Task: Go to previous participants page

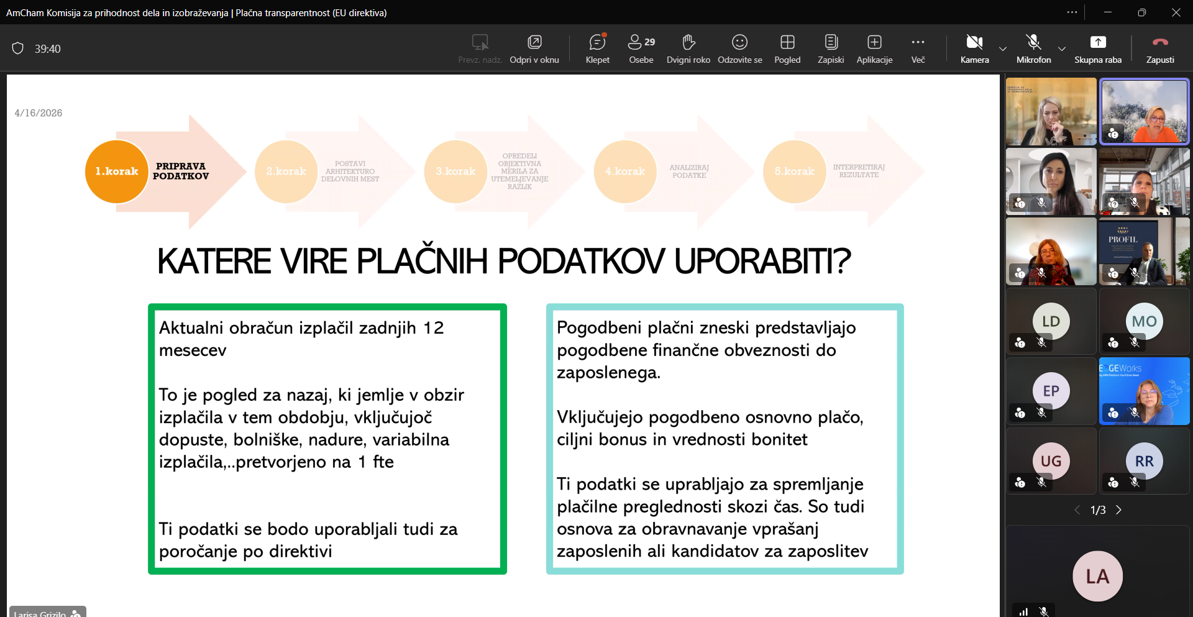Action: (1077, 510)
